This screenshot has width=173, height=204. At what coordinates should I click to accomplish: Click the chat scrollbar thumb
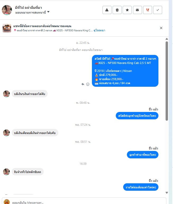167,81
